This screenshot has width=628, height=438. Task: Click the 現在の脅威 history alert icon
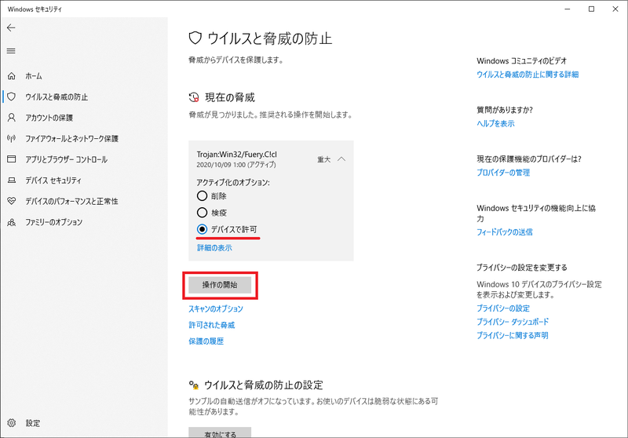(x=194, y=97)
